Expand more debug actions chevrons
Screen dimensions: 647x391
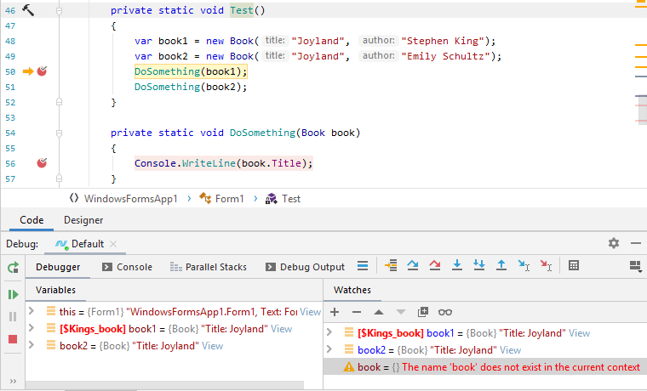pos(13,381)
